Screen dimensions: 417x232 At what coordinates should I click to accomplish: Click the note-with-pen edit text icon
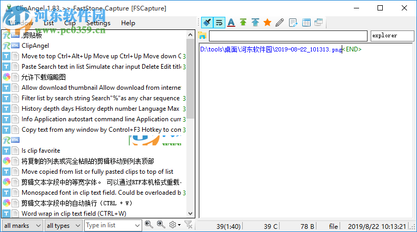pos(293,23)
